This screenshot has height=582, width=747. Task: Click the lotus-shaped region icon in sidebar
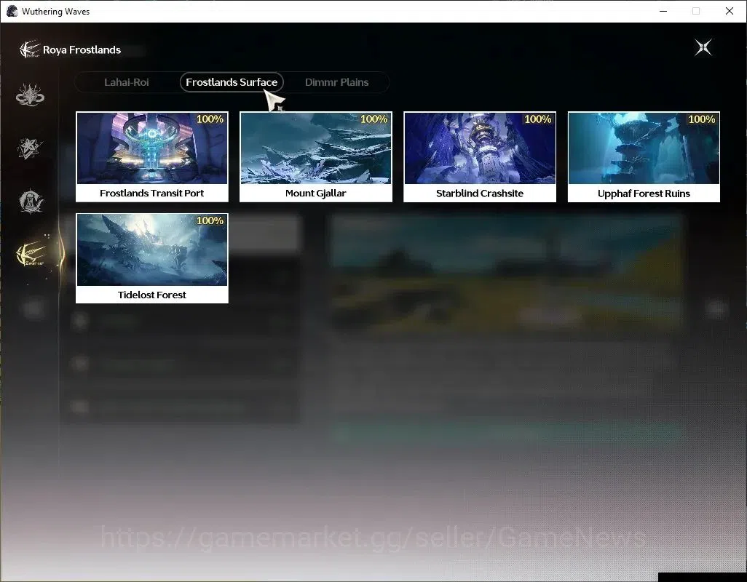[x=30, y=95]
